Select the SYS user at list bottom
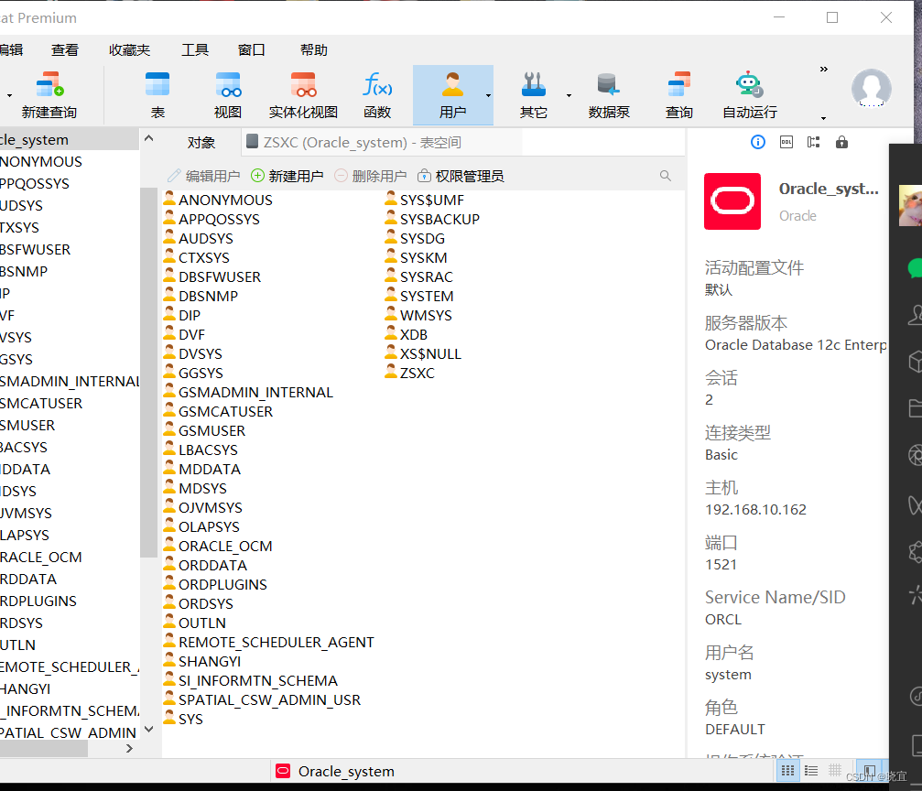 (x=183, y=720)
